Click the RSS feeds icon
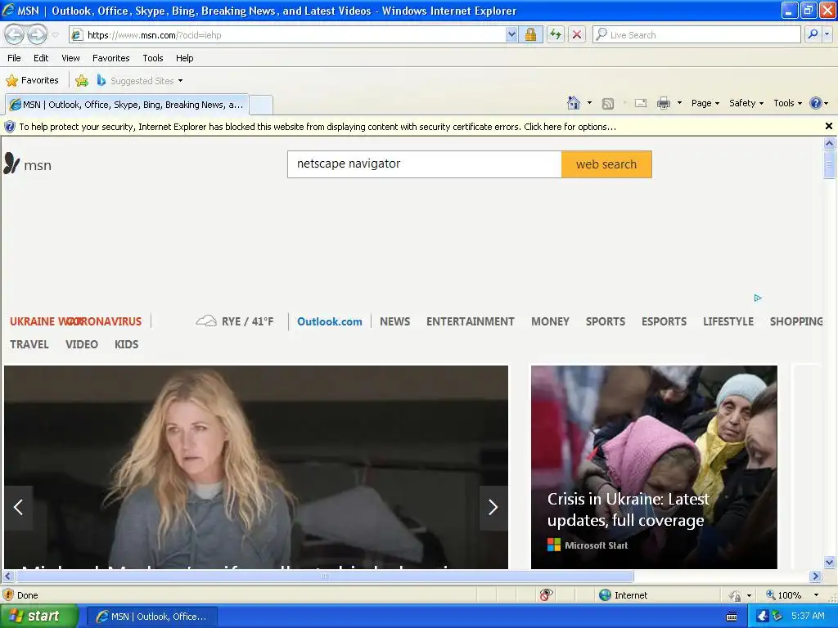This screenshot has height=628, width=838. (608, 104)
